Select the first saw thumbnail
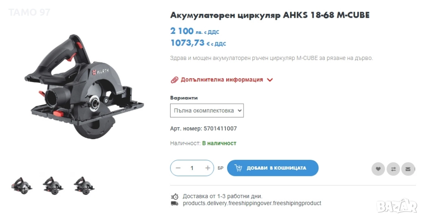This screenshot has height=218, width=422. [22, 185]
